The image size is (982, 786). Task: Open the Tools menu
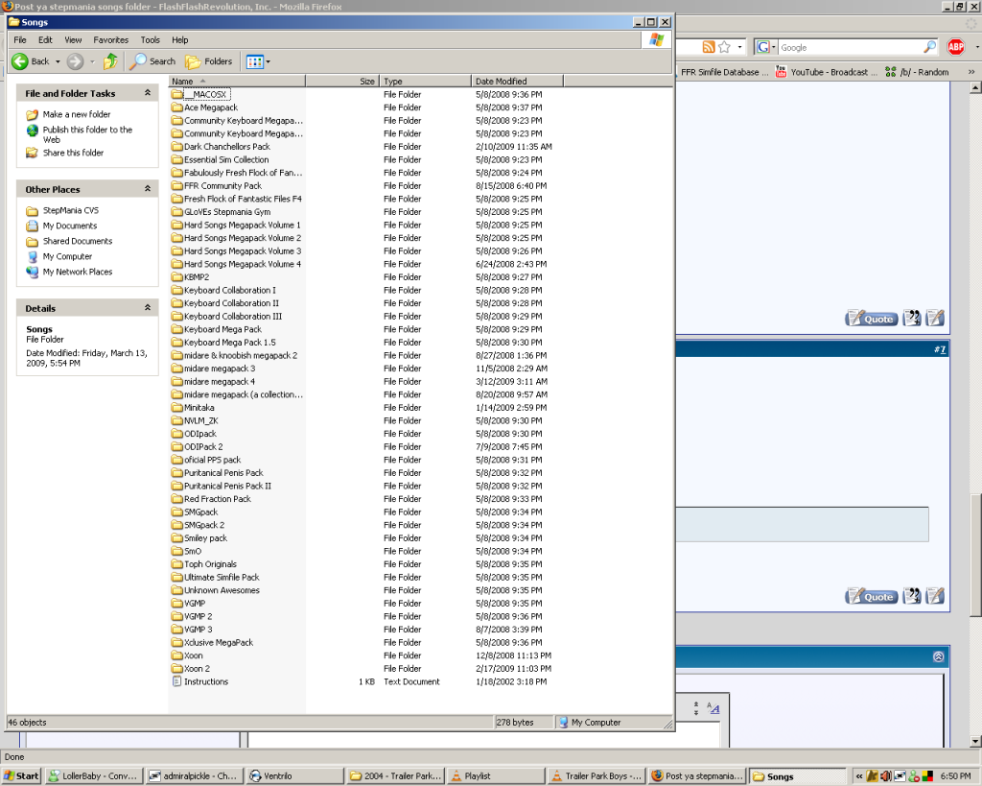pyautogui.click(x=151, y=40)
